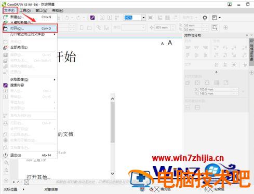Expand the 打开最近用过的文件 submenu

click(30, 34)
